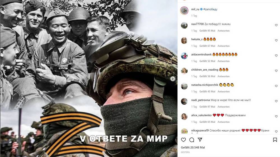Reply to nax77700 via Antworten
280x157 pixels.
[223, 31]
